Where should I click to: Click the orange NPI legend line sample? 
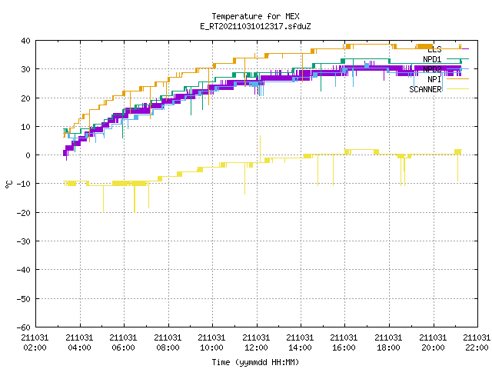tap(457, 79)
